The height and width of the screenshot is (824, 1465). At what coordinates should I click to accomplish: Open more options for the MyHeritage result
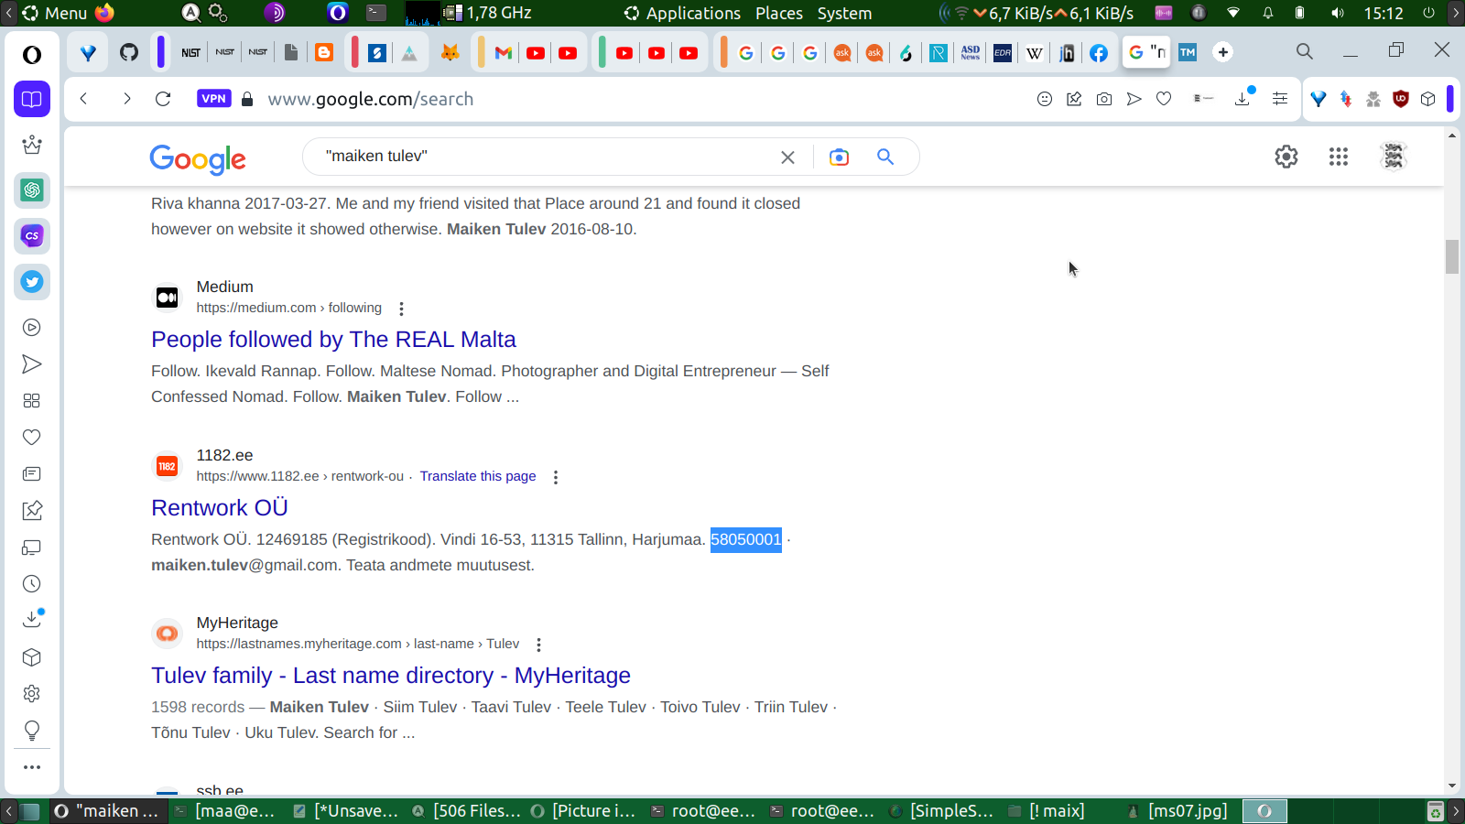pos(539,645)
